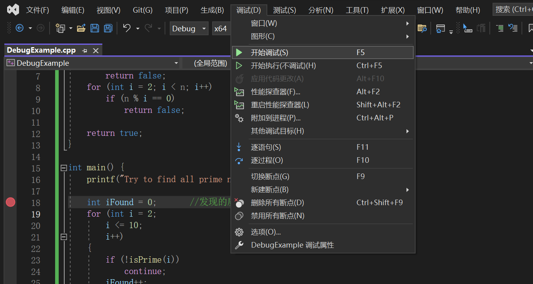Image resolution: width=533 pixels, height=284 pixels.
Task: Open the 工具(T) menu
Action: click(357, 10)
